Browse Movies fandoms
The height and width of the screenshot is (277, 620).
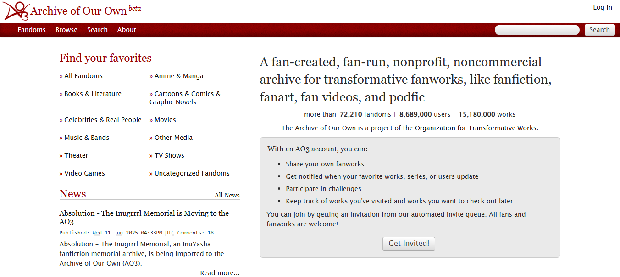[165, 120]
